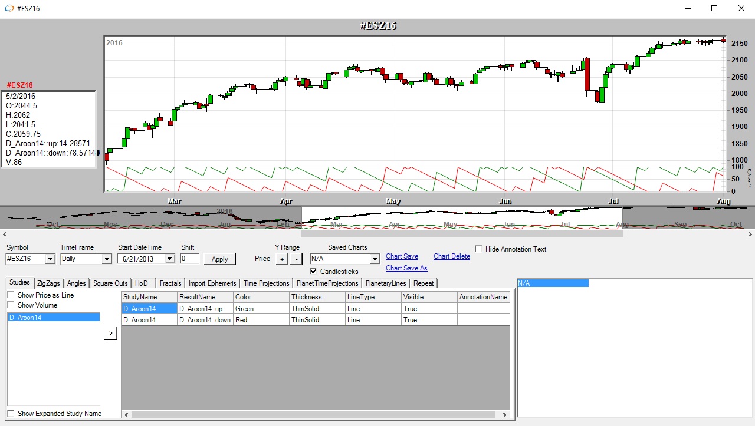Image resolution: width=755 pixels, height=426 pixels.
Task: Check Hide Annotation Text option
Action: pyautogui.click(x=479, y=249)
